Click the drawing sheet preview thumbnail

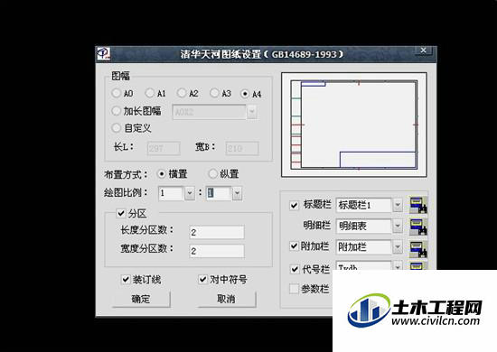point(354,125)
